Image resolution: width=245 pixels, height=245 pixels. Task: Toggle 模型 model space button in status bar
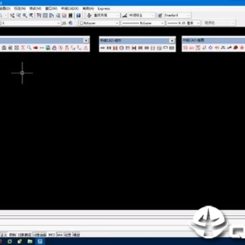point(77,235)
